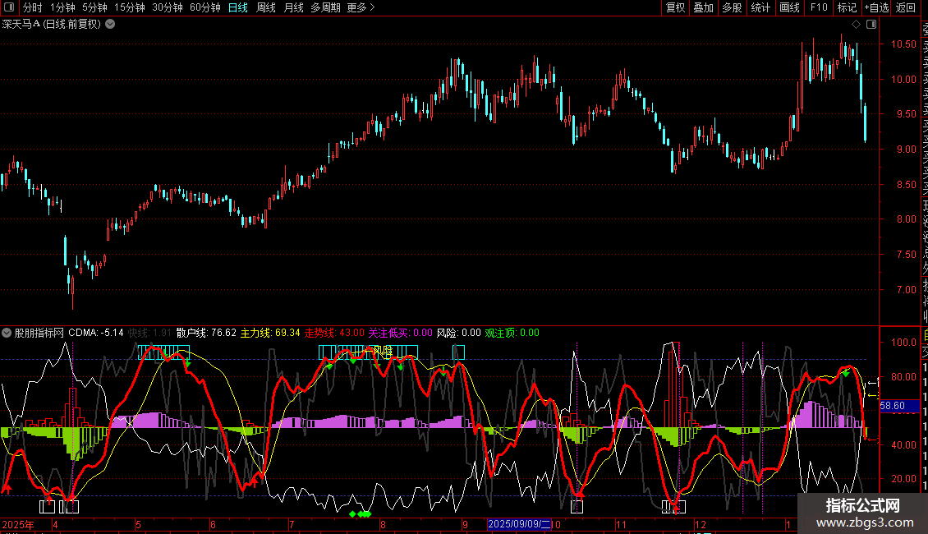The height and width of the screenshot is (534, 928).
Task: Switch to 月线 monthly chart
Action: pos(293,7)
